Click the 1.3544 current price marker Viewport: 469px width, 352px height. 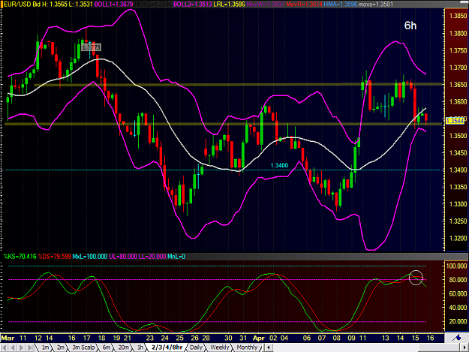pyautogui.click(x=455, y=121)
